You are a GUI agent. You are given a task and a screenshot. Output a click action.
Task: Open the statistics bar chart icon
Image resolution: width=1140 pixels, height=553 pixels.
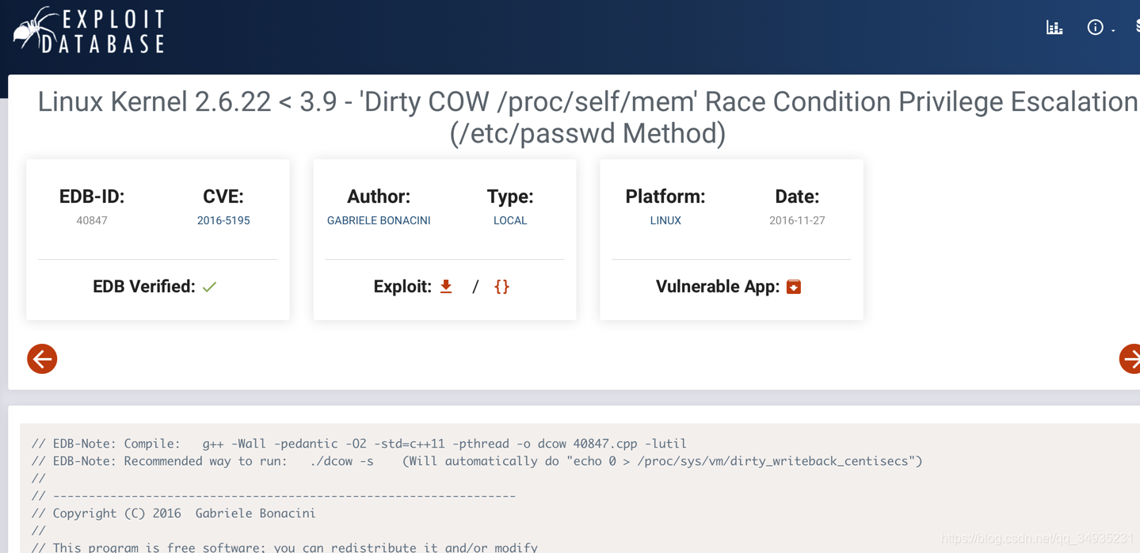tap(1054, 28)
